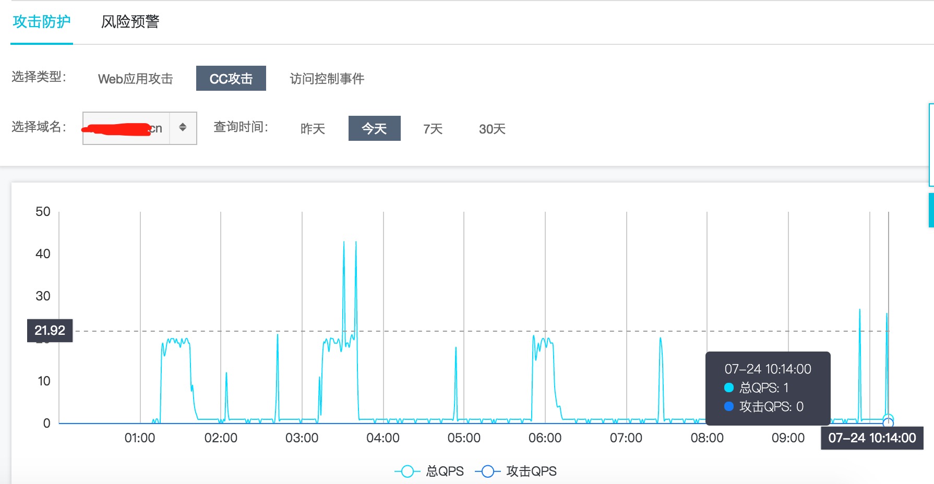
Task: Click the 07-24 10:14:00 axis time label
Action: (872, 438)
